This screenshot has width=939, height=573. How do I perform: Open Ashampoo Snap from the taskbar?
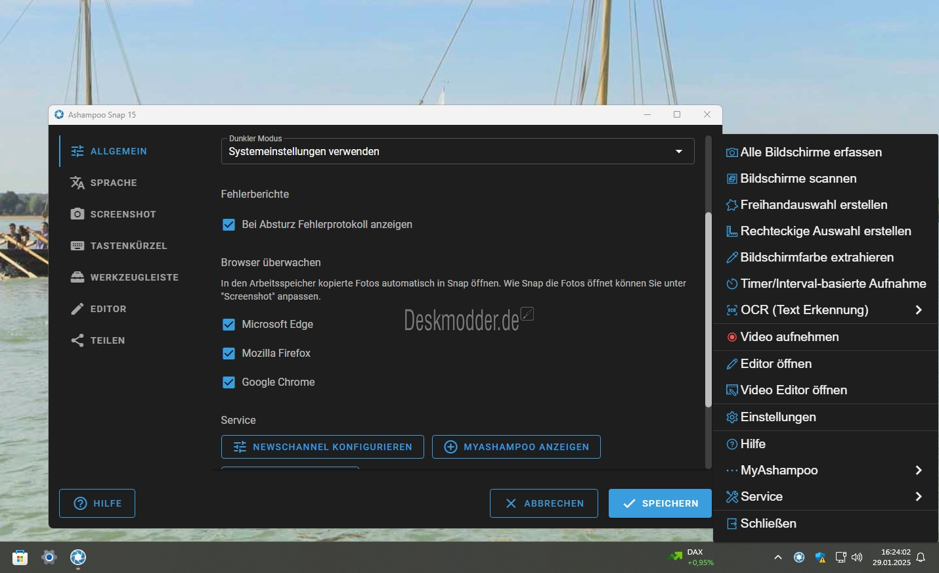point(78,557)
